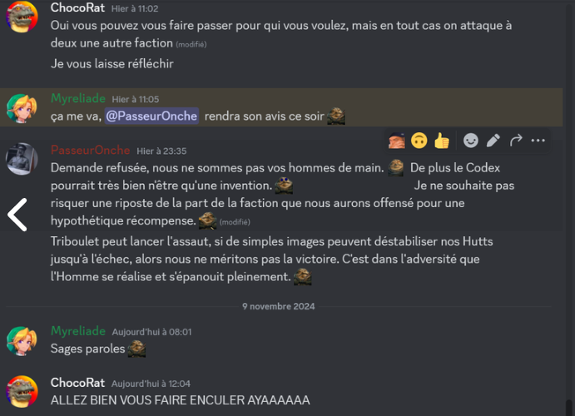This screenshot has width=575, height=416.
Task: Select ChocoRat username at 12:04 message
Action: [77, 383]
